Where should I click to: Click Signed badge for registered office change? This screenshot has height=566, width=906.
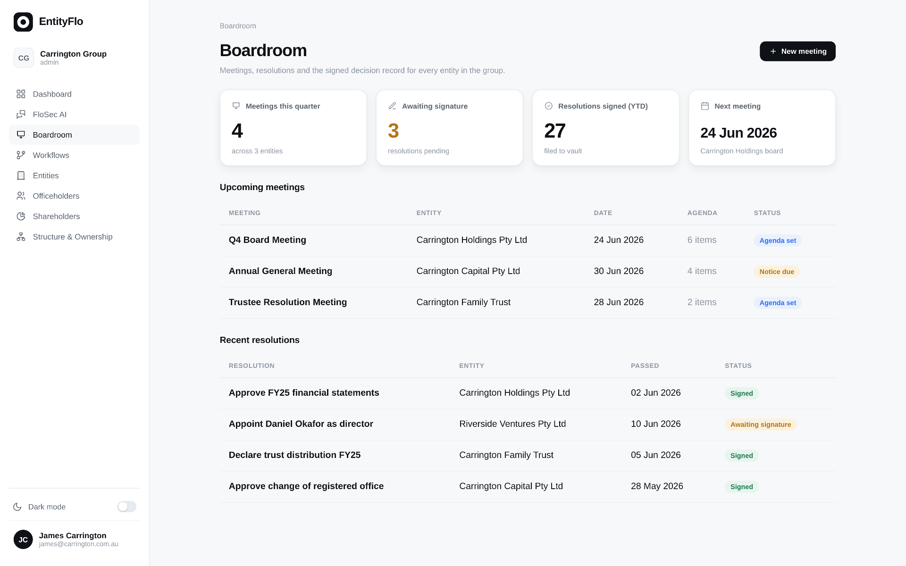[x=741, y=487]
